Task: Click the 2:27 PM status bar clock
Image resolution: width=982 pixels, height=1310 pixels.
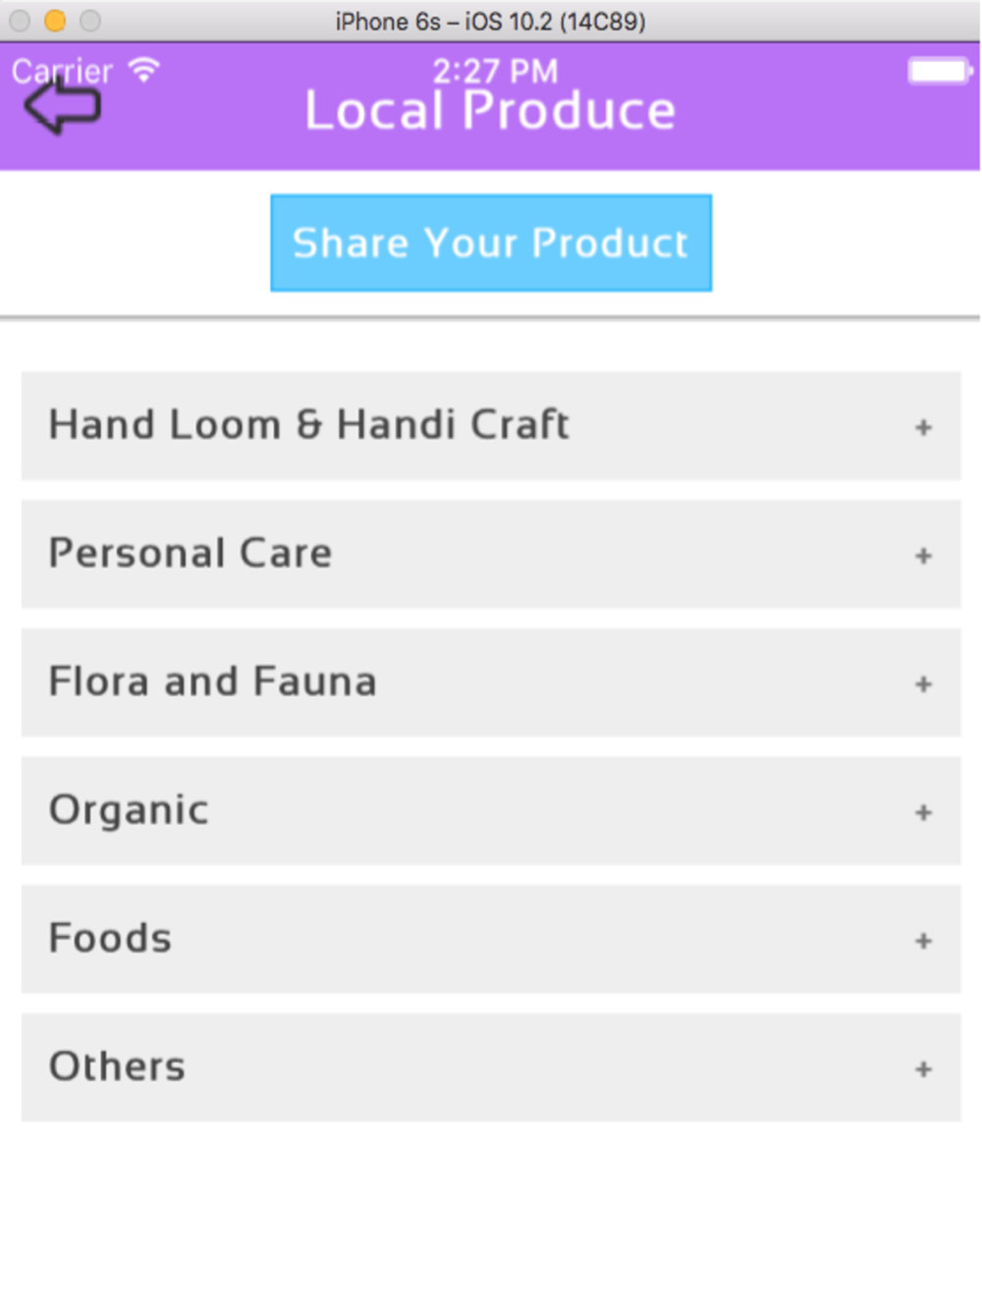Action: [x=496, y=71]
